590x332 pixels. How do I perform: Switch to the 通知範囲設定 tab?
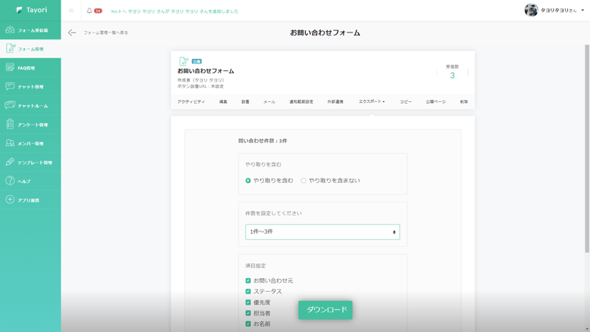coord(301,101)
